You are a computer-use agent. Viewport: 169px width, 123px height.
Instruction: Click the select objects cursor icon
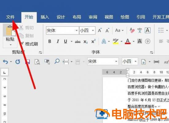pos(47,62)
